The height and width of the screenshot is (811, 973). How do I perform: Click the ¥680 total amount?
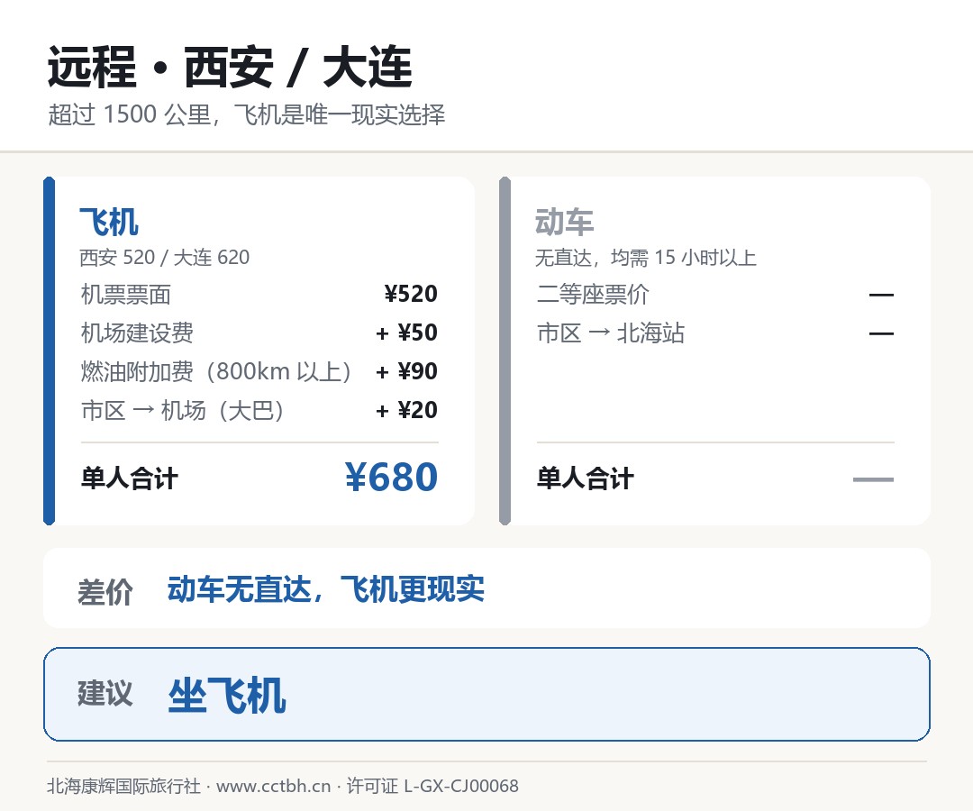(x=392, y=478)
